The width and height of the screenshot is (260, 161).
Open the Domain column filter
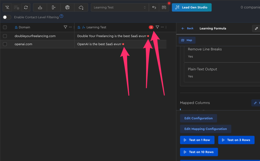click(x=65, y=27)
